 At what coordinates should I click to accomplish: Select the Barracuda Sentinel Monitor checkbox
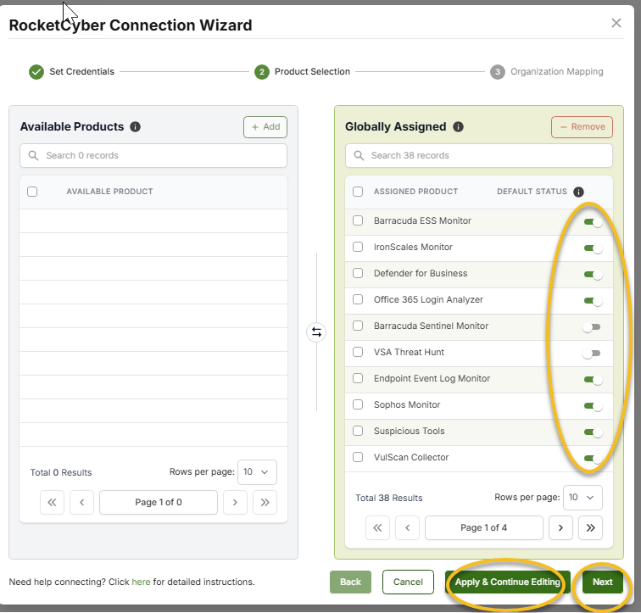[358, 326]
